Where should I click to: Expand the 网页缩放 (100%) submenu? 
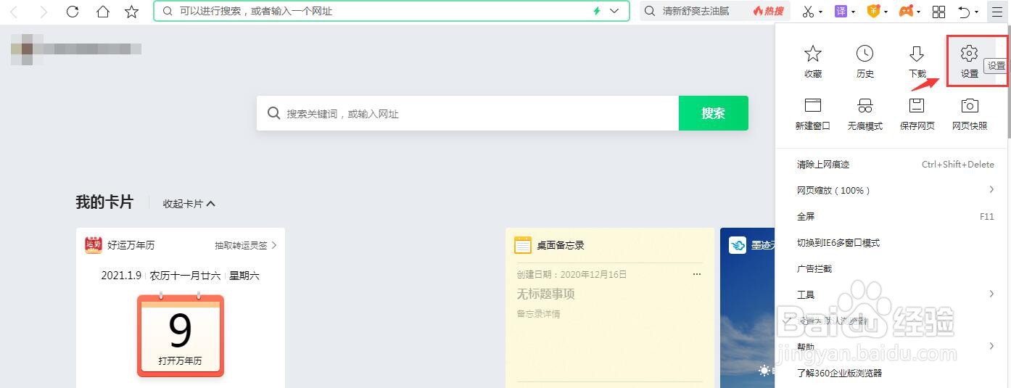[893, 190]
